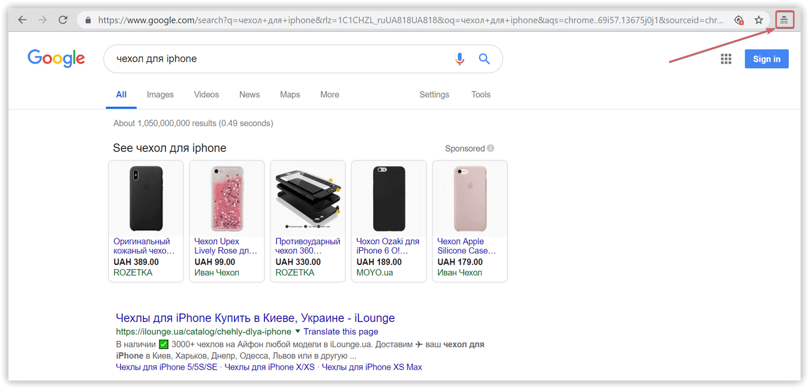Select the All results tab

pos(121,95)
